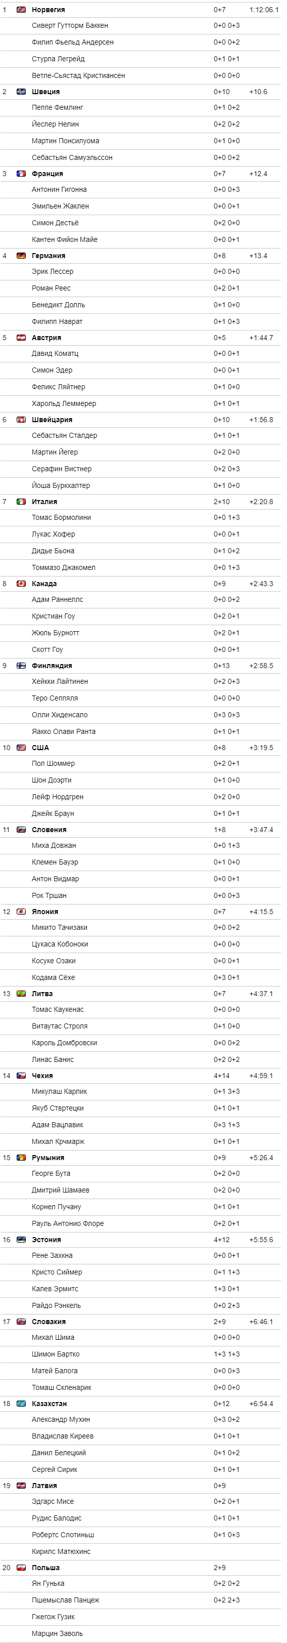Click the Sweden flag icon
287x1643 pixels.
(x=21, y=92)
